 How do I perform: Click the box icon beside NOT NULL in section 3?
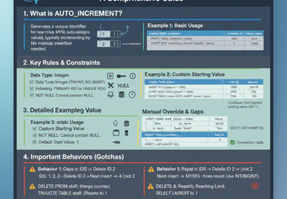(116, 133)
